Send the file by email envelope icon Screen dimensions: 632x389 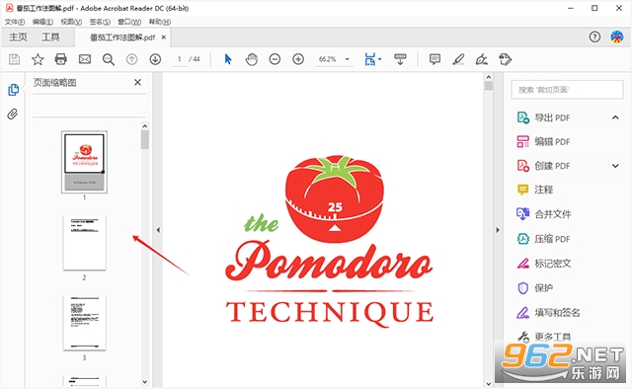[x=85, y=59]
